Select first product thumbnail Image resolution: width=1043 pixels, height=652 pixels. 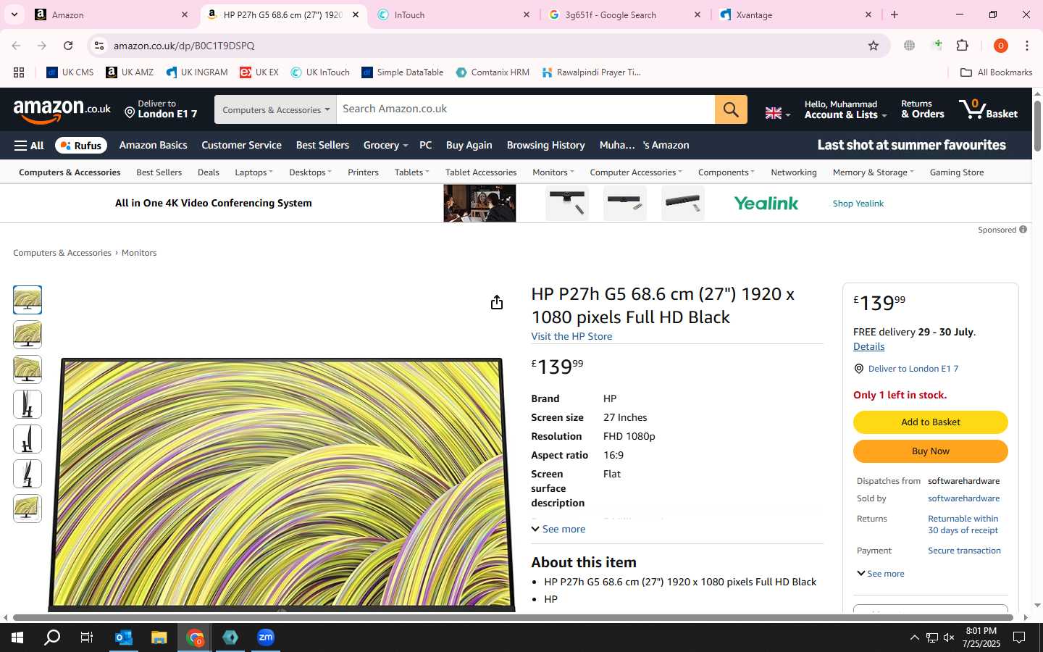click(28, 300)
